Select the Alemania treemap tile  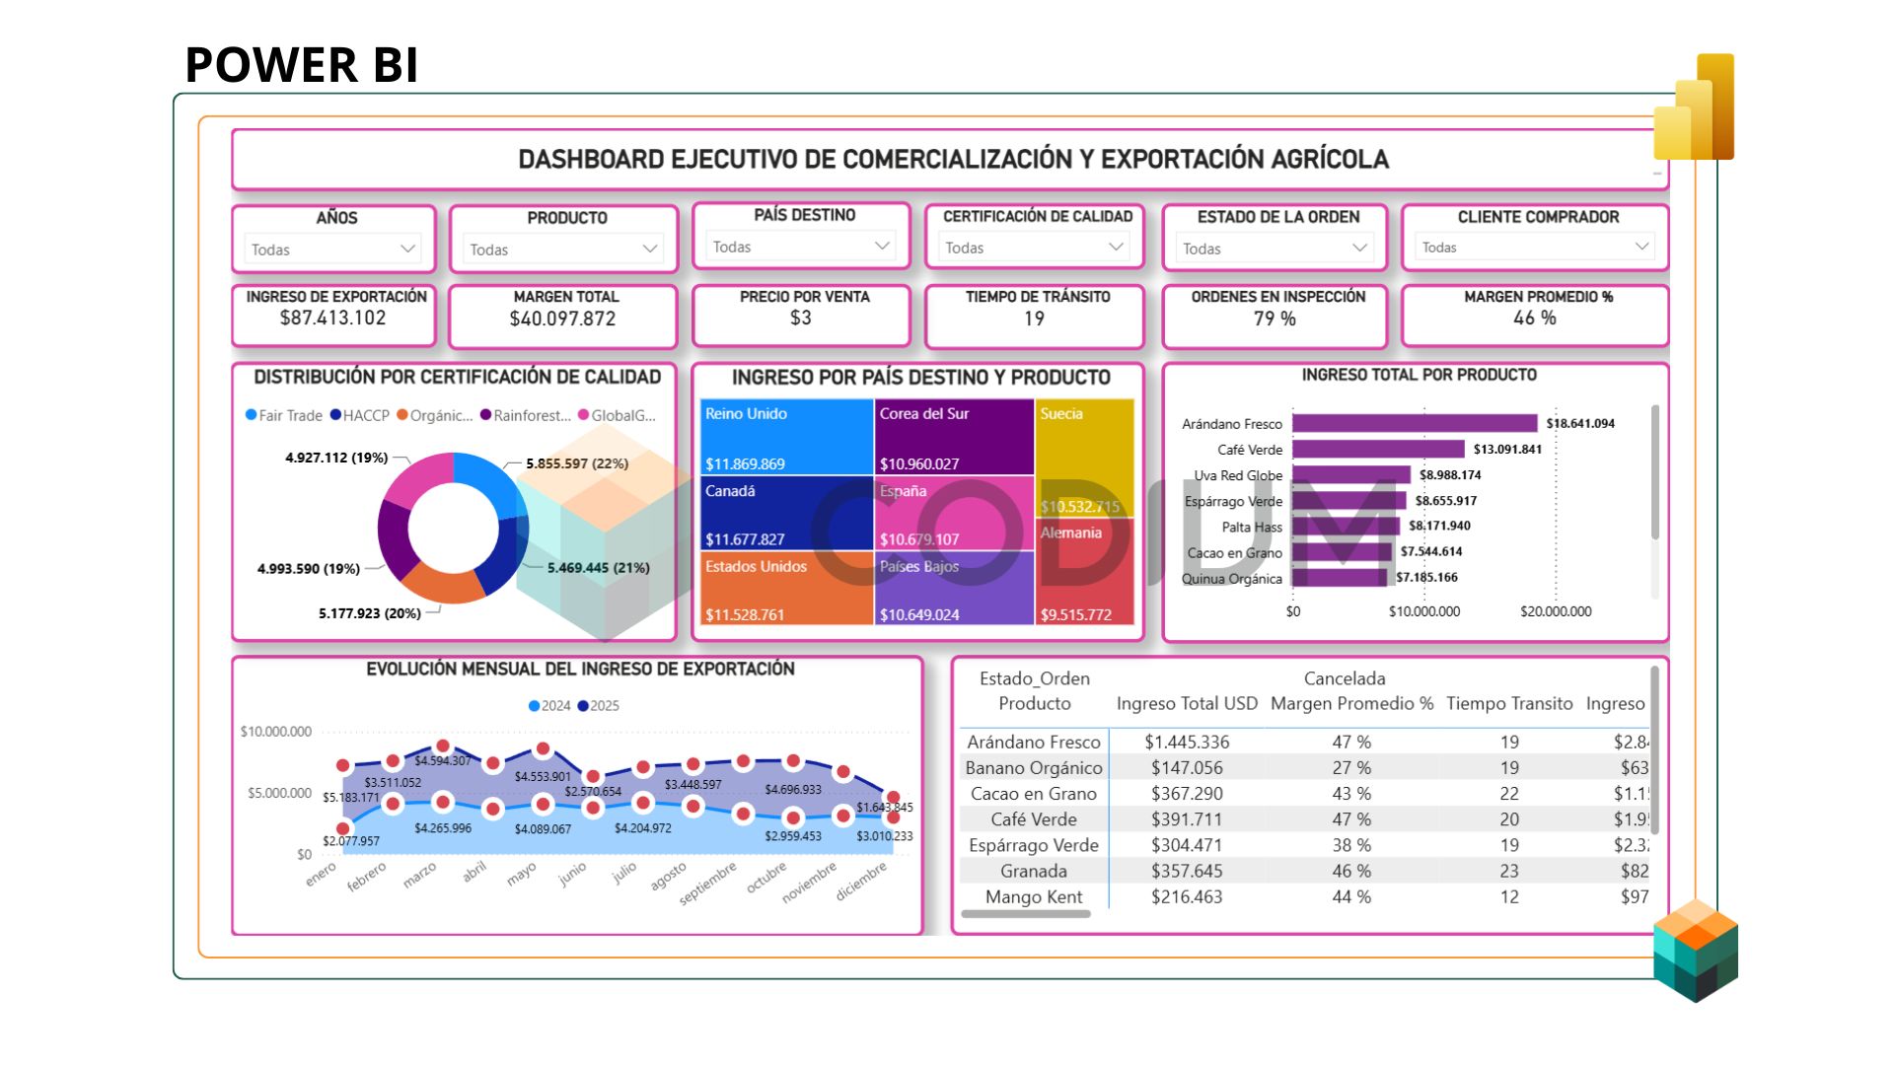[1085, 572]
